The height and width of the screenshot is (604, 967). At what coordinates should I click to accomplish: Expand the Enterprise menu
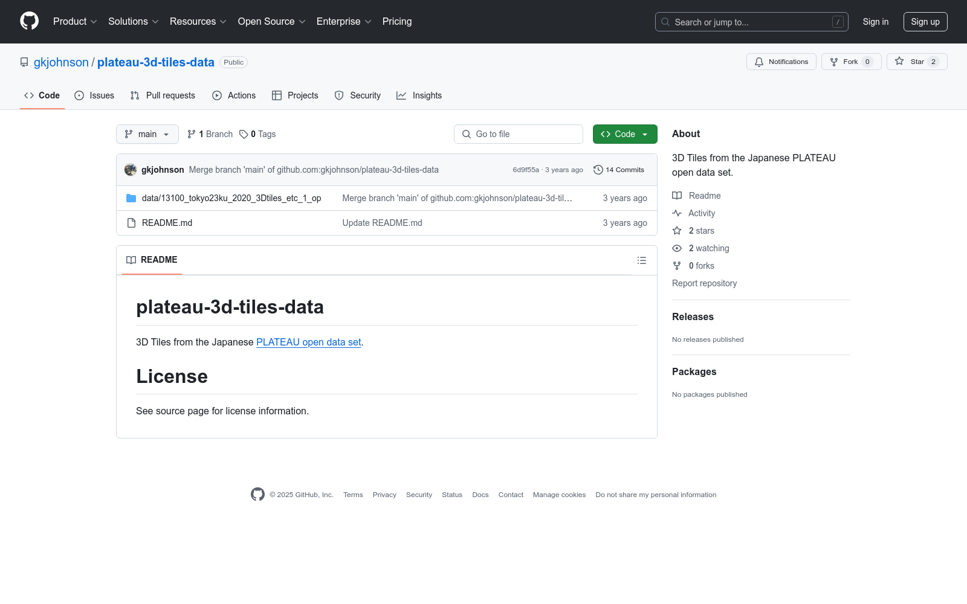click(x=344, y=22)
